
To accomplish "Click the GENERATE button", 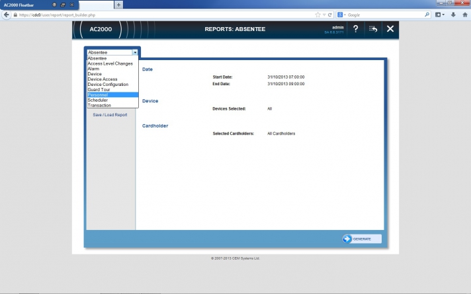I will [x=362, y=239].
